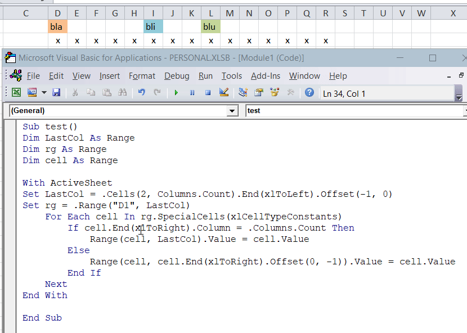The width and height of the screenshot is (467, 333).
Task: Select the orange bla cell in column D
Action: [57, 26]
